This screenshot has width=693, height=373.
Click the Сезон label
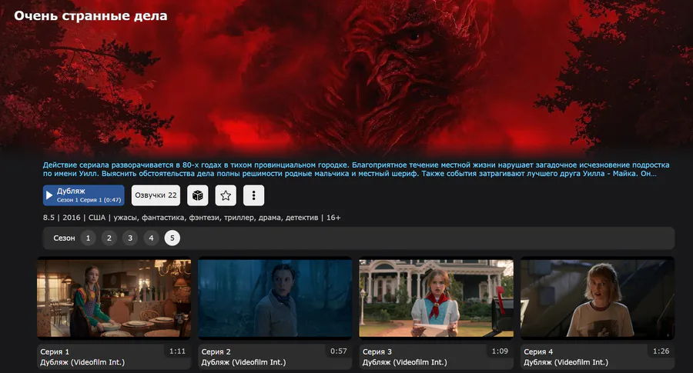(64, 238)
